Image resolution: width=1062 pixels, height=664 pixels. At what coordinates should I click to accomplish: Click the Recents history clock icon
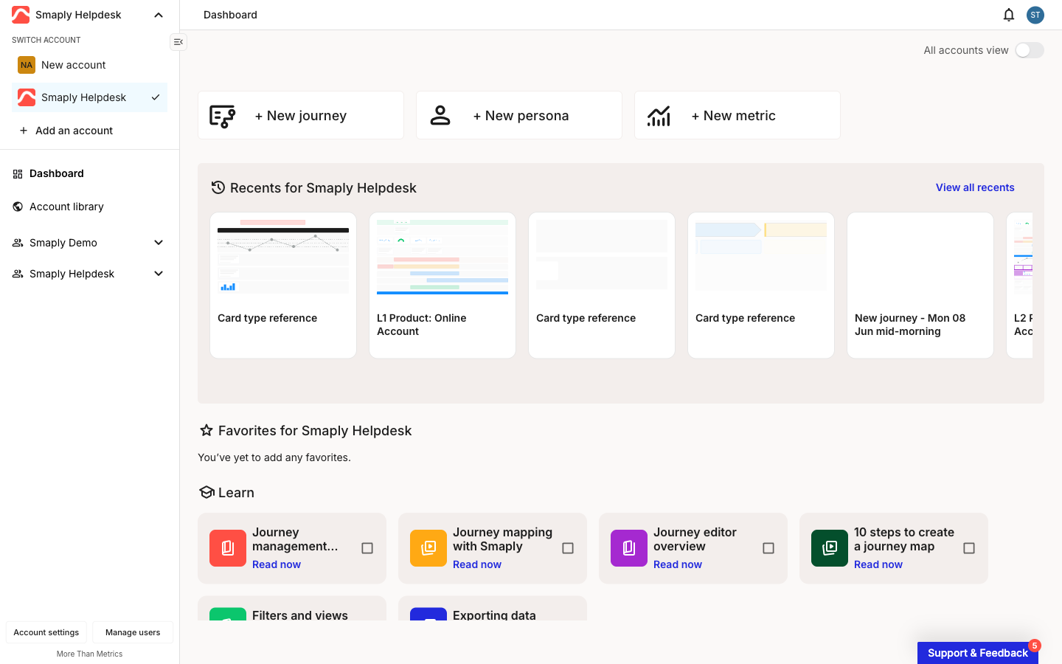(218, 187)
